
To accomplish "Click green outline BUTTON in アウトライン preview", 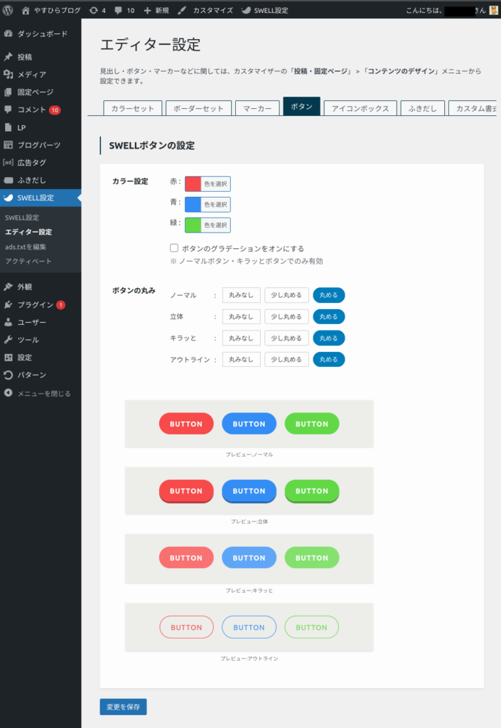I will pos(312,627).
